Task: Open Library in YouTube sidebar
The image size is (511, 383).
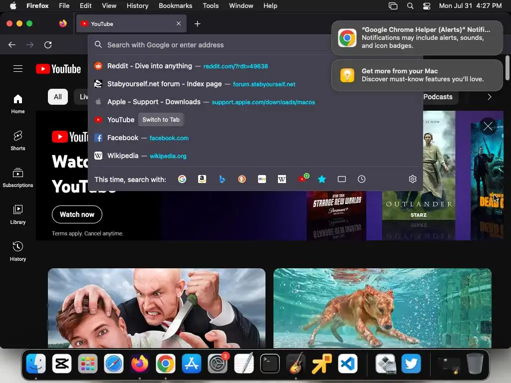Action: click(x=18, y=214)
